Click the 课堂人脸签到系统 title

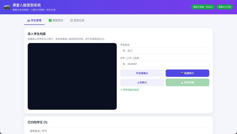coord(26,5)
